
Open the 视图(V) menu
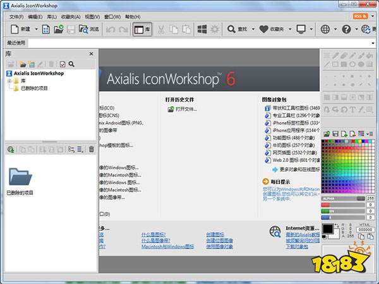(92, 16)
